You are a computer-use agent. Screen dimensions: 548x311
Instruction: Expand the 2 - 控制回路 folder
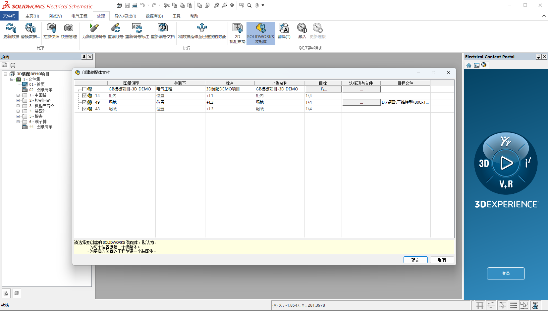pos(18,100)
